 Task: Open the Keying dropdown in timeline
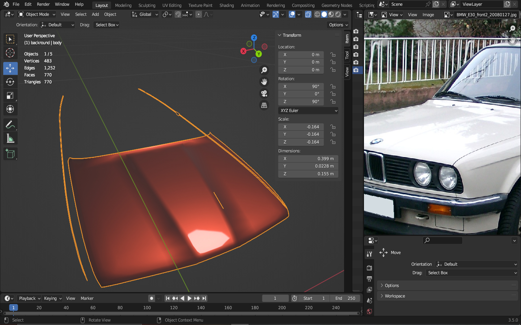point(53,298)
